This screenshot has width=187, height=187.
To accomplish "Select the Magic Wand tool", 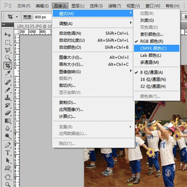I will point(8,58).
